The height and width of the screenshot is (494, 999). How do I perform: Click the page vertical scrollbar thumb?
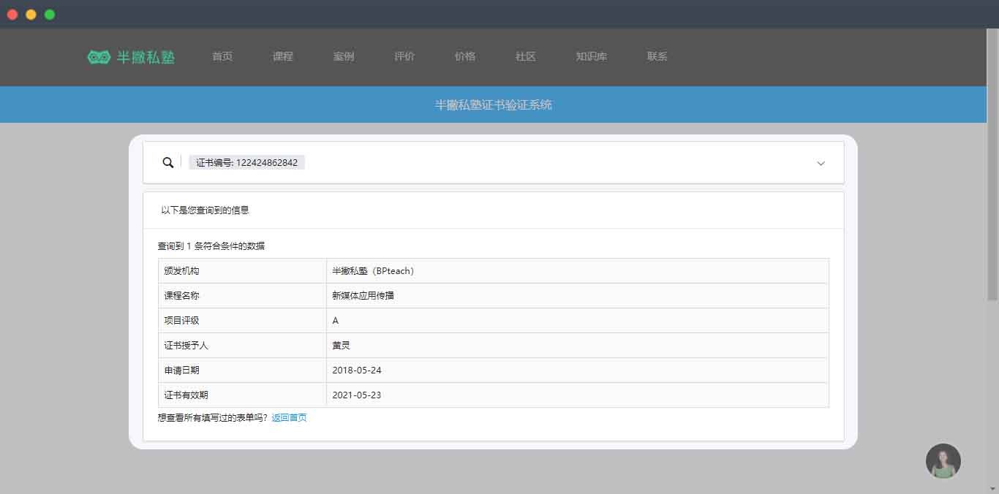coord(992,164)
